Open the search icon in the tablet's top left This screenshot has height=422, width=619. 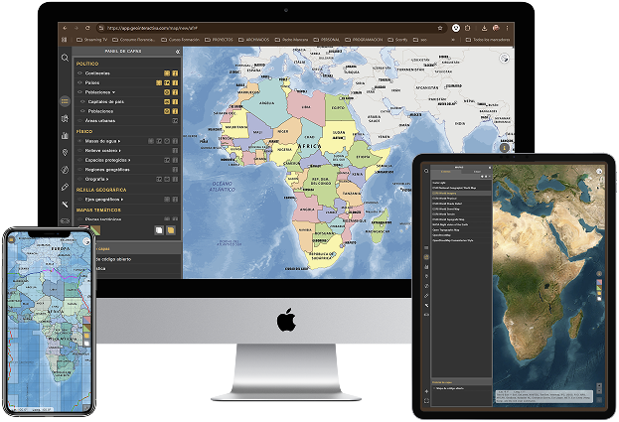coord(426,171)
